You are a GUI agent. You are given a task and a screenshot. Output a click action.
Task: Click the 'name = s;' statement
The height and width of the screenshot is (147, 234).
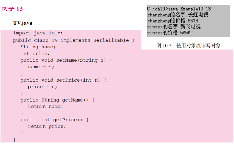41,67
